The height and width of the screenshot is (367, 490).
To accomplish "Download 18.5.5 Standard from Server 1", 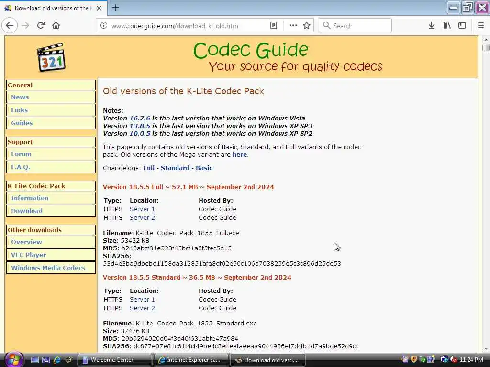I will point(142,299).
